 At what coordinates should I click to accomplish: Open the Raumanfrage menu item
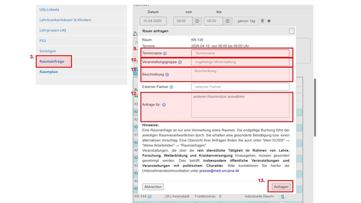point(52,61)
